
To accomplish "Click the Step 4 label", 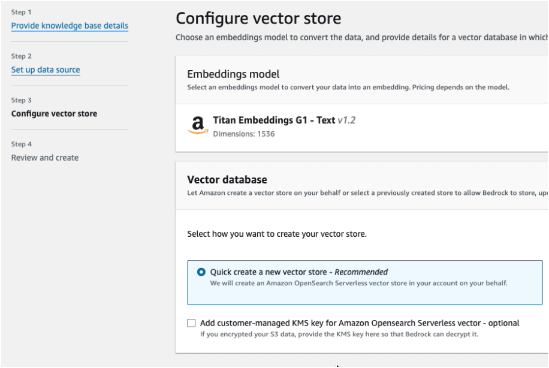I will pyautogui.click(x=22, y=144).
